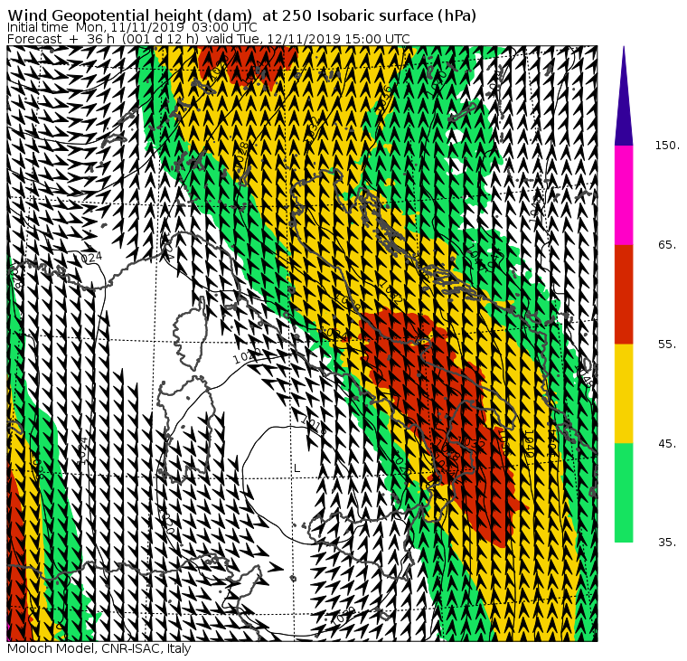The width and height of the screenshot is (687, 661).
Task: Select the yellow 45–55 legend band
Action: click(624, 393)
